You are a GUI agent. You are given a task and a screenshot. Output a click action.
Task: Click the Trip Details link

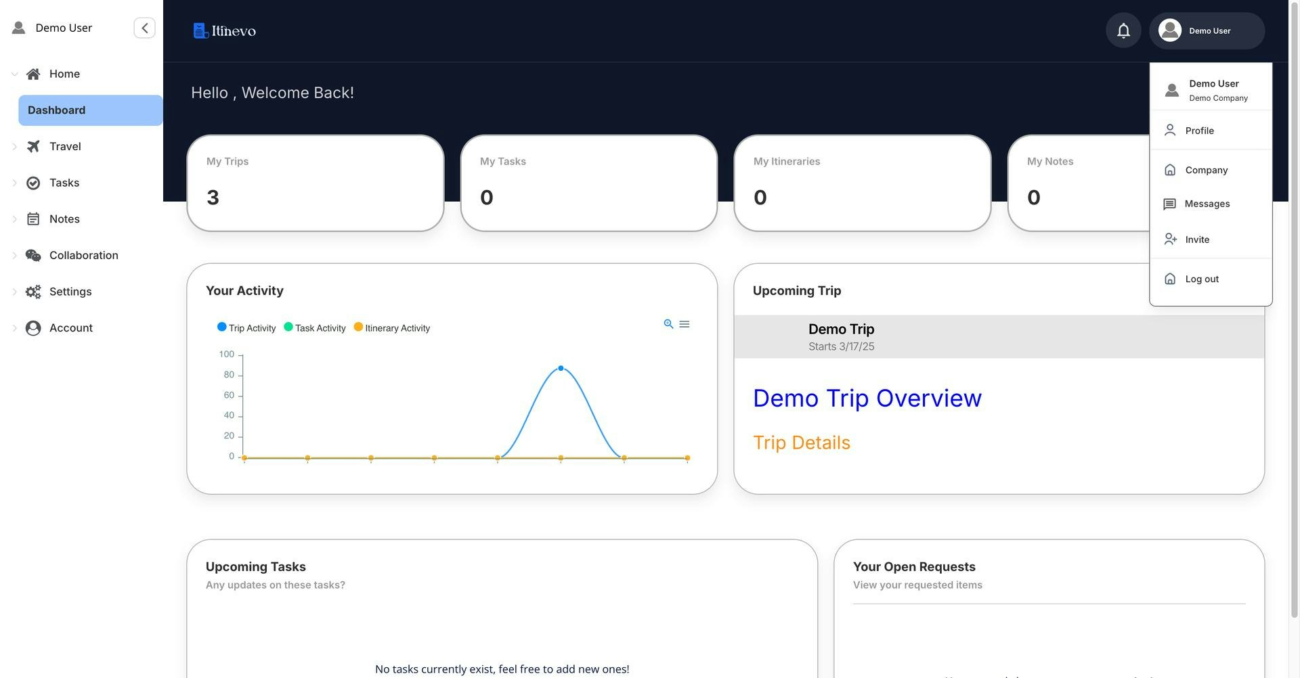coord(802,443)
